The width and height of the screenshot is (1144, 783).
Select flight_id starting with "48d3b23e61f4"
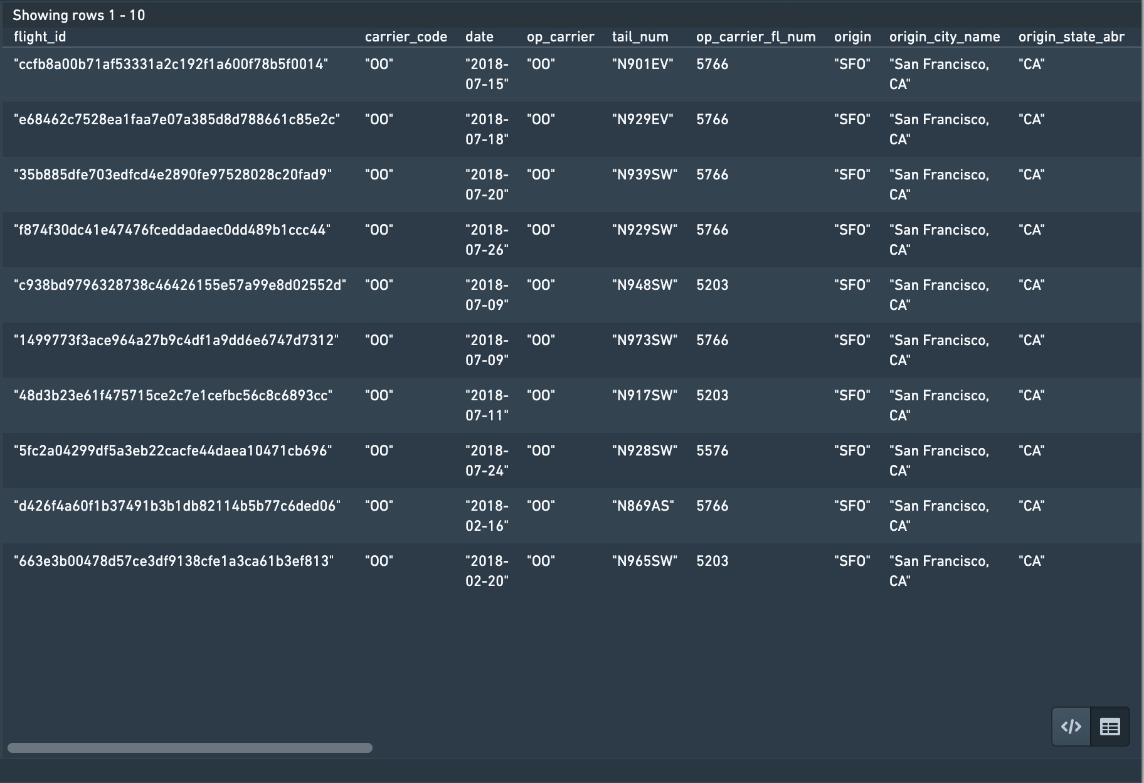coord(173,396)
